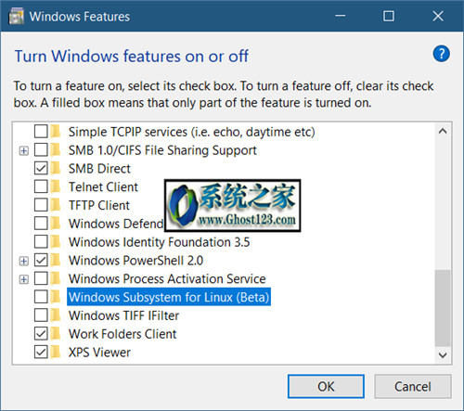Click the folder icon beside Work Folders Client
Image resolution: width=464 pixels, height=411 pixels.
point(56,334)
